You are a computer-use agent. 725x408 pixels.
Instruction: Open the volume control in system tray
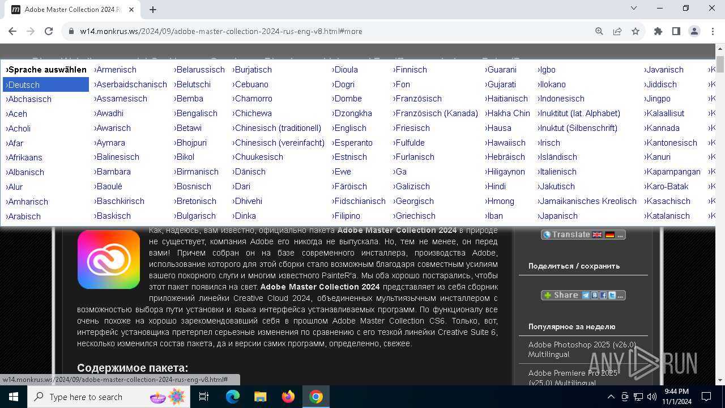[652, 397]
